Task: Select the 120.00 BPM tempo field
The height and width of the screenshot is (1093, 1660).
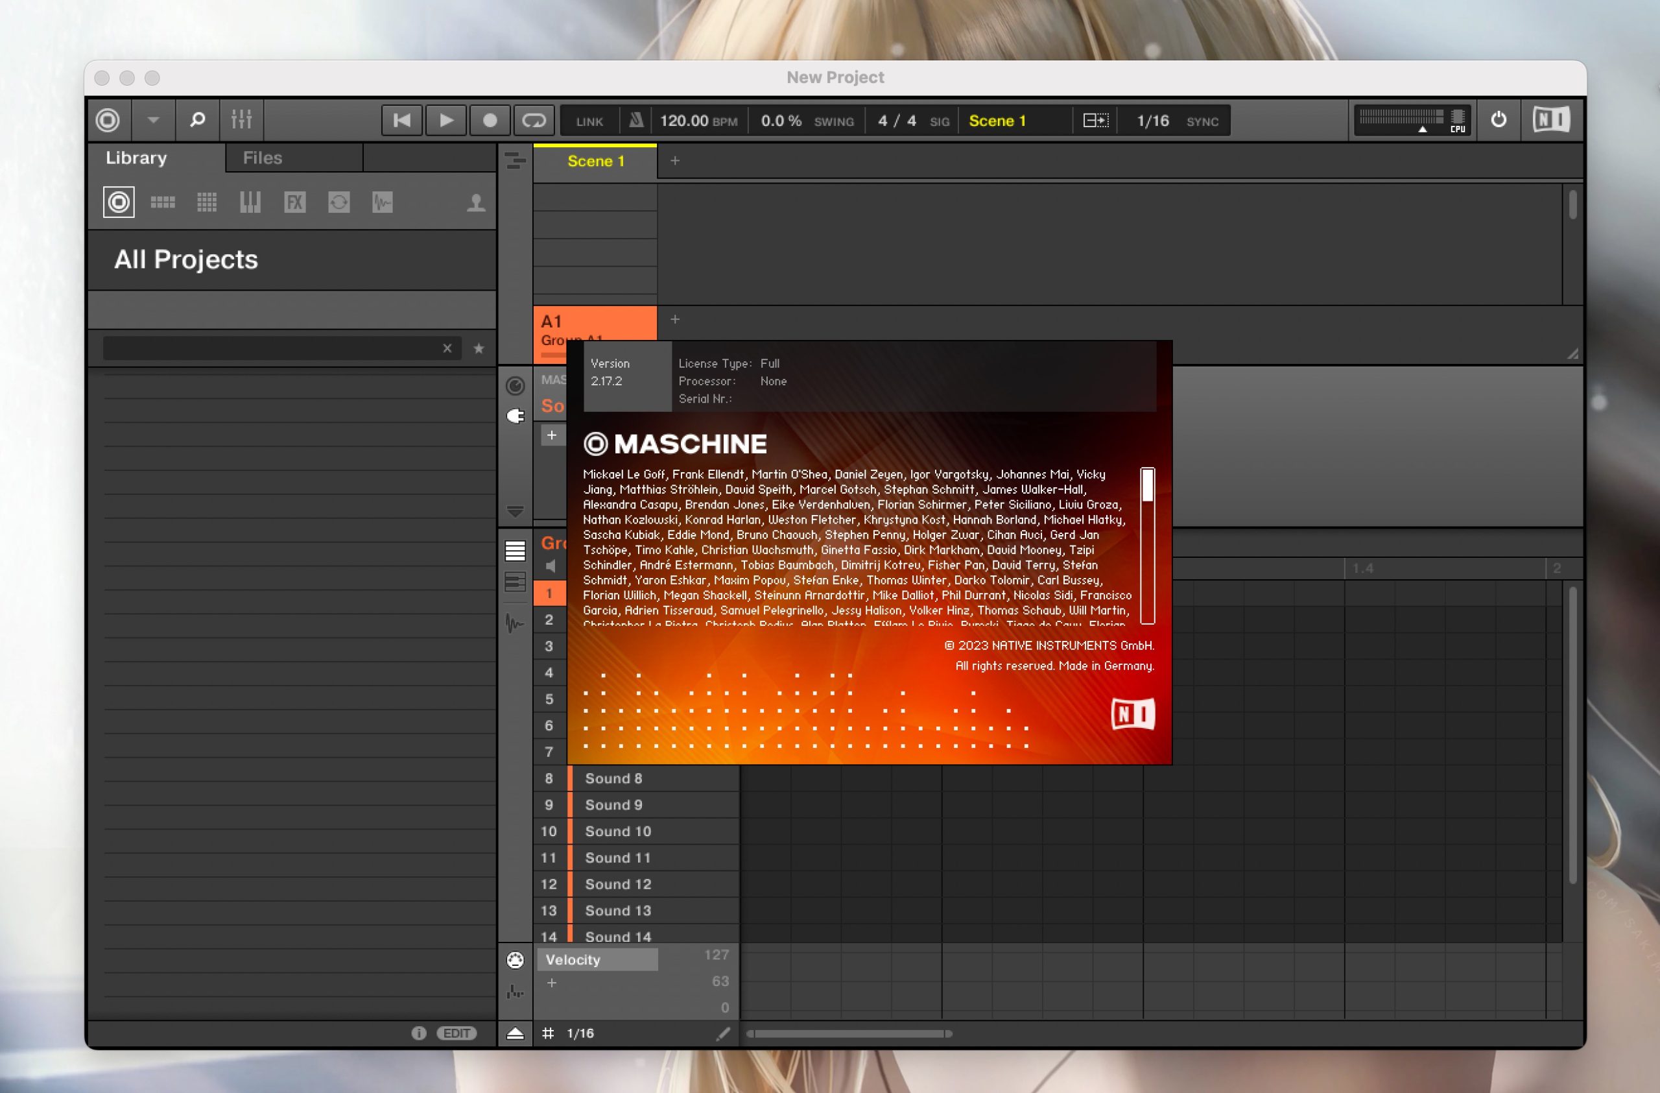Action: click(698, 121)
